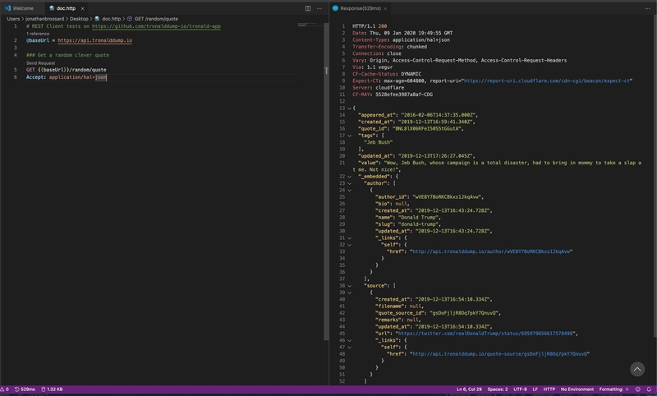Click the left editor vertical scrollbar
This screenshot has height=396, width=657.
[326, 181]
